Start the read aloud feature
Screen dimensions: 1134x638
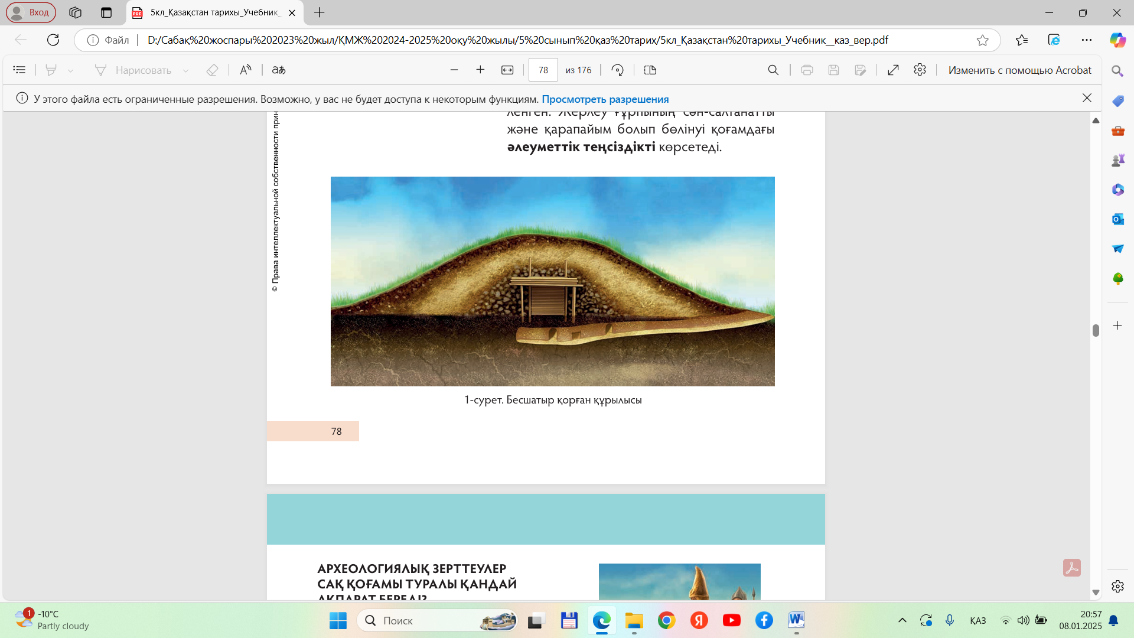[246, 70]
